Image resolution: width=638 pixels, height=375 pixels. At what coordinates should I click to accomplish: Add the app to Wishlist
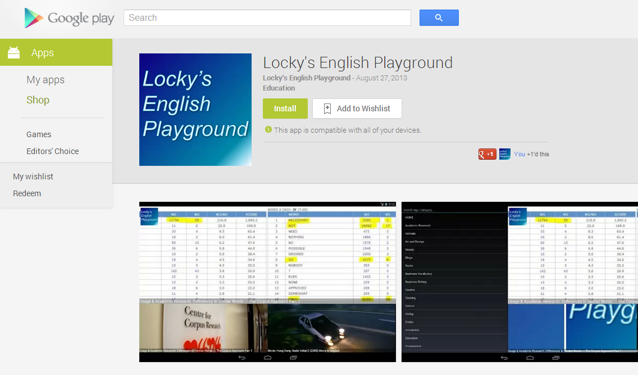pyautogui.click(x=357, y=109)
